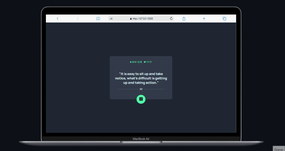The image size is (285, 151).
Task: Click the MacBook Air label
Action: coord(141,139)
